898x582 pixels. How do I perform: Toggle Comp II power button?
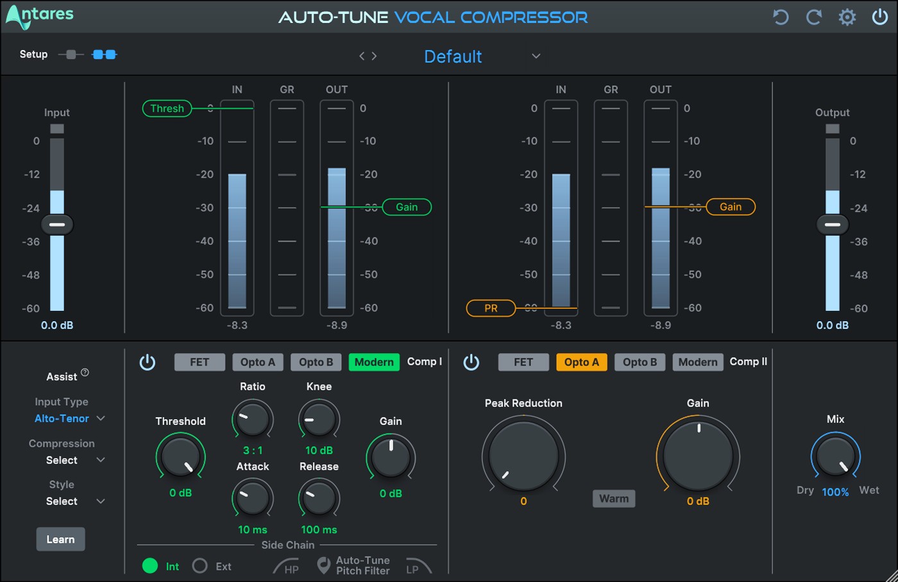pos(471,362)
